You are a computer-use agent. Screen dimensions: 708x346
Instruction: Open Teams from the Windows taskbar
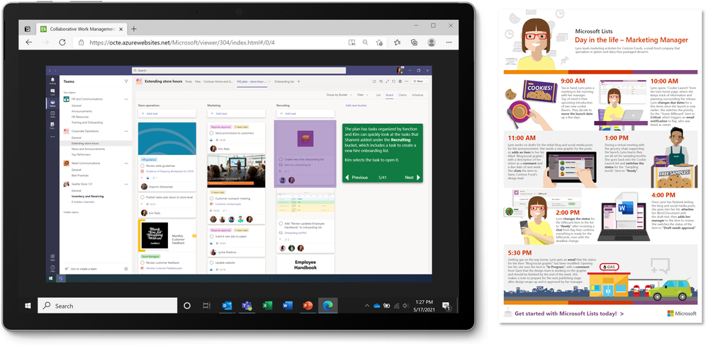coord(247,306)
